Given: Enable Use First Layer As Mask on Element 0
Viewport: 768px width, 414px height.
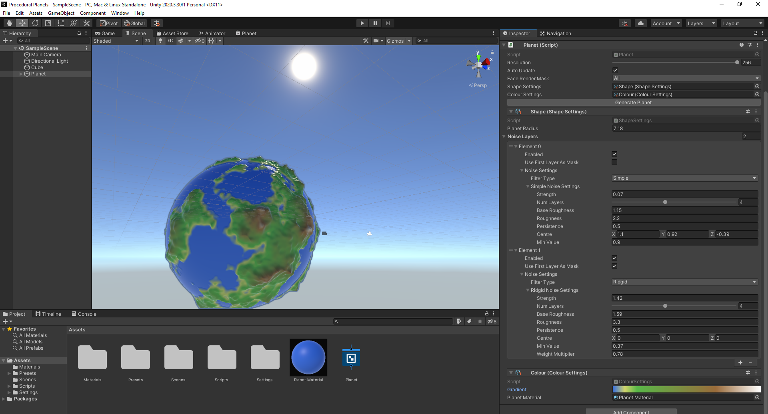Looking at the screenshot, I should point(614,162).
